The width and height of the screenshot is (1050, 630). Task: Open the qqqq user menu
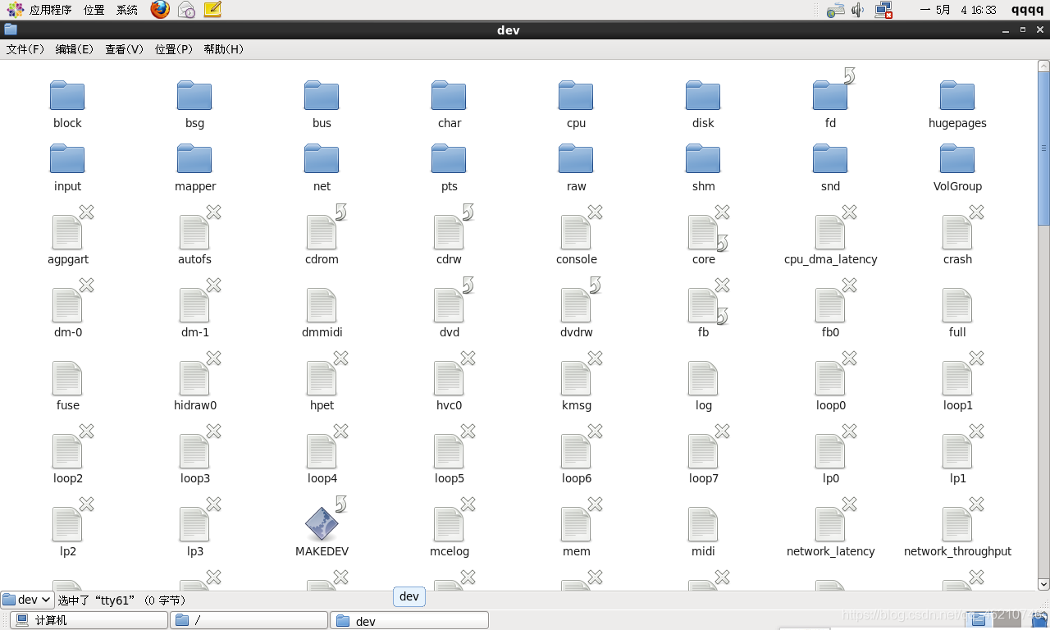[x=1027, y=10]
